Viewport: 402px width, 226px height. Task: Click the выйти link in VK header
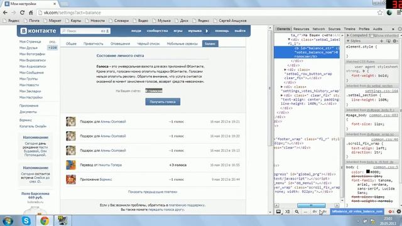coord(240,31)
